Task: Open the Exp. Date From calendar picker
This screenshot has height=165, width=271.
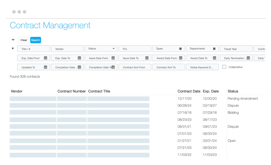Action: (x=45, y=58)
